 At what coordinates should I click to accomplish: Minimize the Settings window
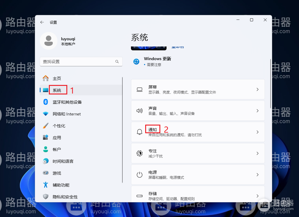(238, 20)
